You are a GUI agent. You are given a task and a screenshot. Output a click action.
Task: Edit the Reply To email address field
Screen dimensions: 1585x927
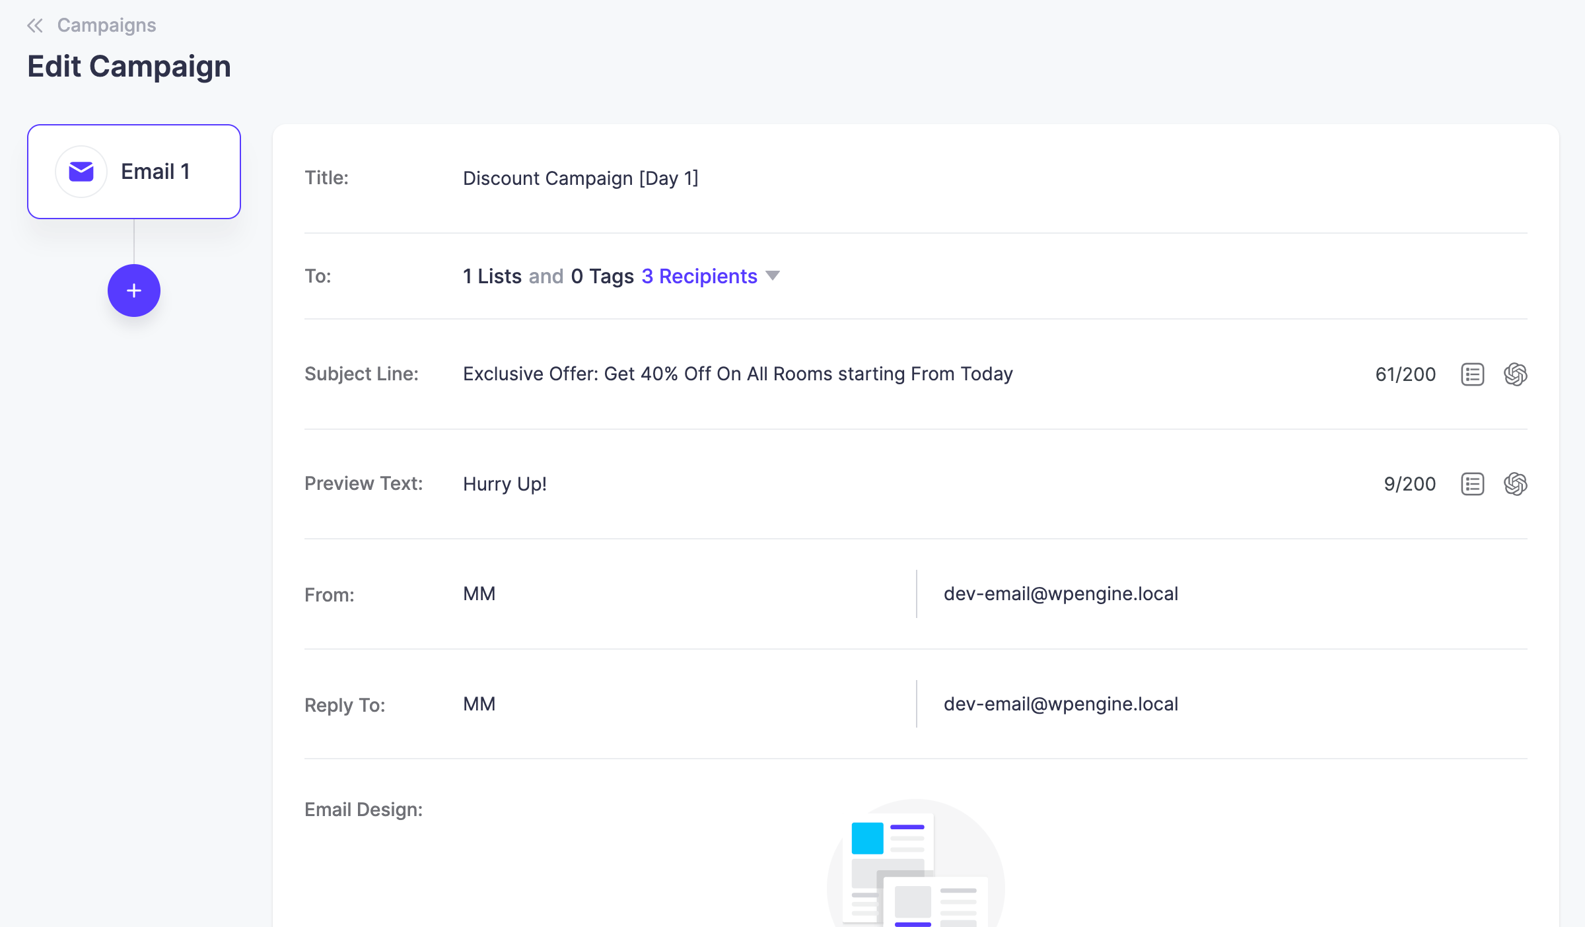(x=1235, y=704)
